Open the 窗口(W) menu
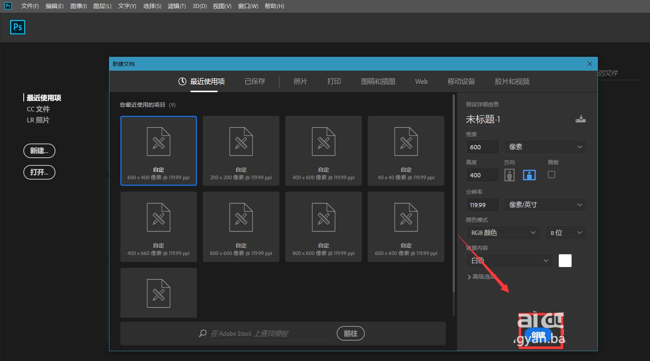This screenshot has height=361, width=650. [248, 6]
